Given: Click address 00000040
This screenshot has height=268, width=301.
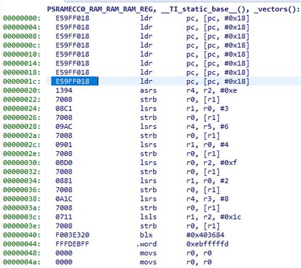Looking at the screenshot, I should (x=22, y=235).
